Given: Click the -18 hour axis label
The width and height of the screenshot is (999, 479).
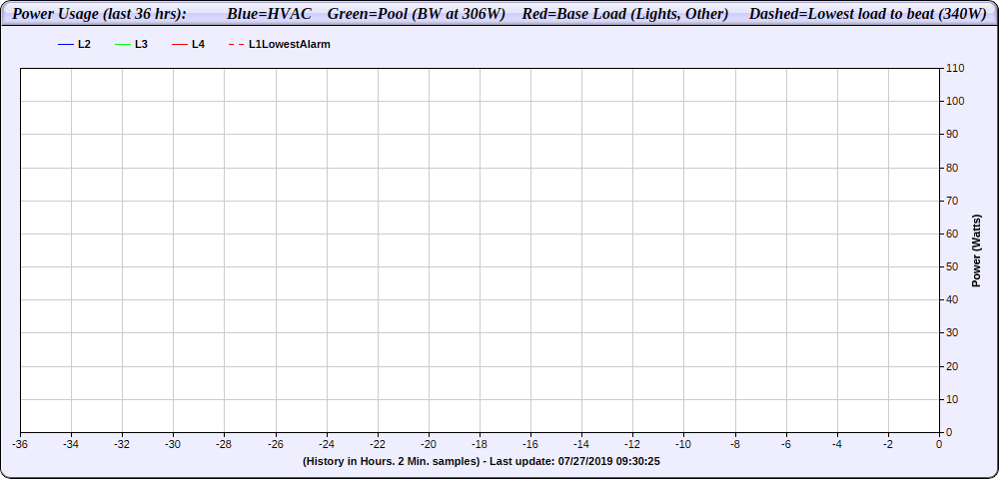Looking at the screenshot, I should tap(480, 444).
